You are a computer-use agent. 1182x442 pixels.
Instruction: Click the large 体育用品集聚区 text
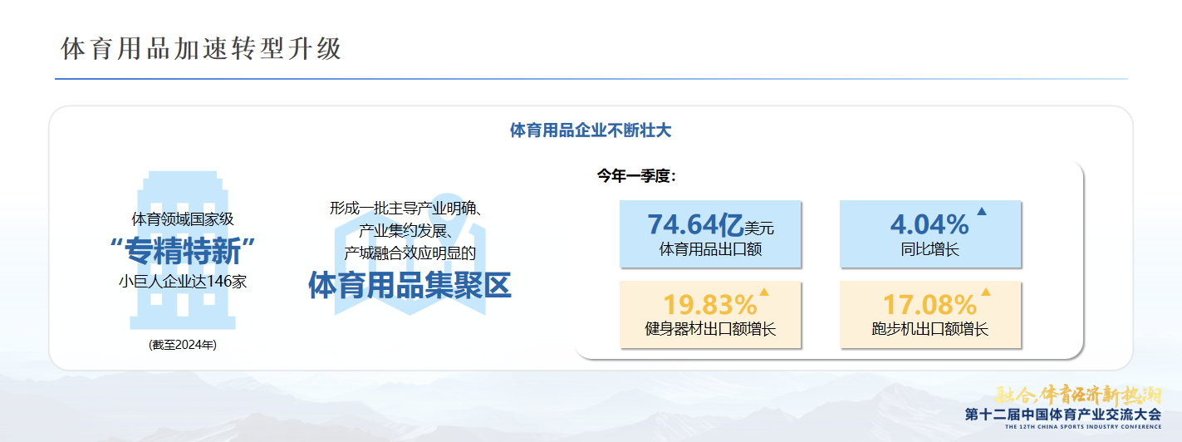[410, 285]
